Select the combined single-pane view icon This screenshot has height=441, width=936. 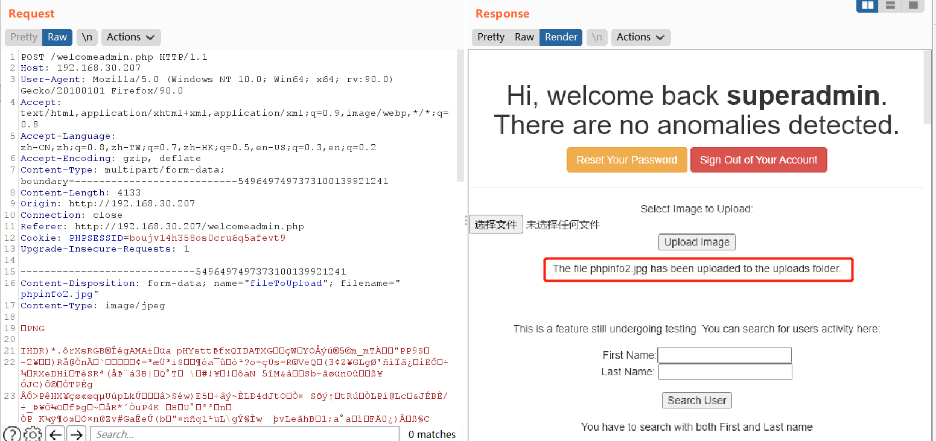pyautogui.click(x=912, y=6)
